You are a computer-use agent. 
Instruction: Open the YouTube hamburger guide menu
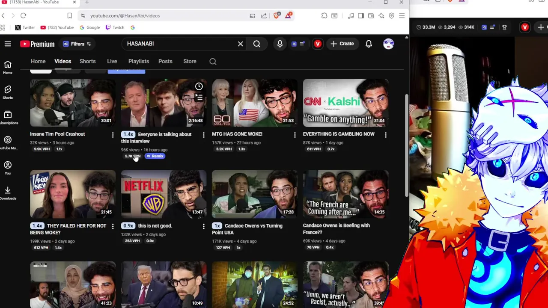[8, 44]
